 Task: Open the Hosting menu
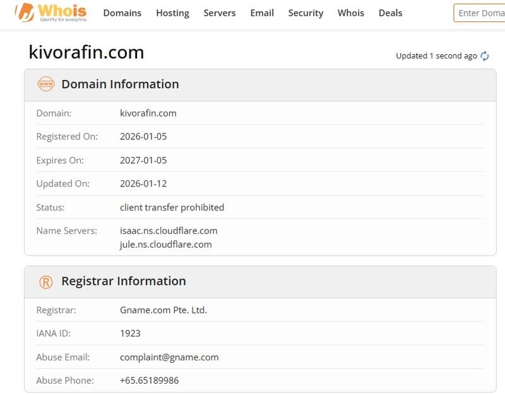[x=172, y=13]
